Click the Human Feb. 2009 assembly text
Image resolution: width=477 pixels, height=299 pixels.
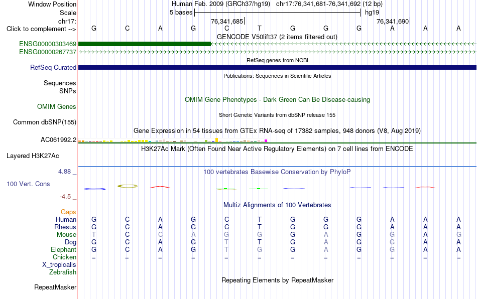221,4
